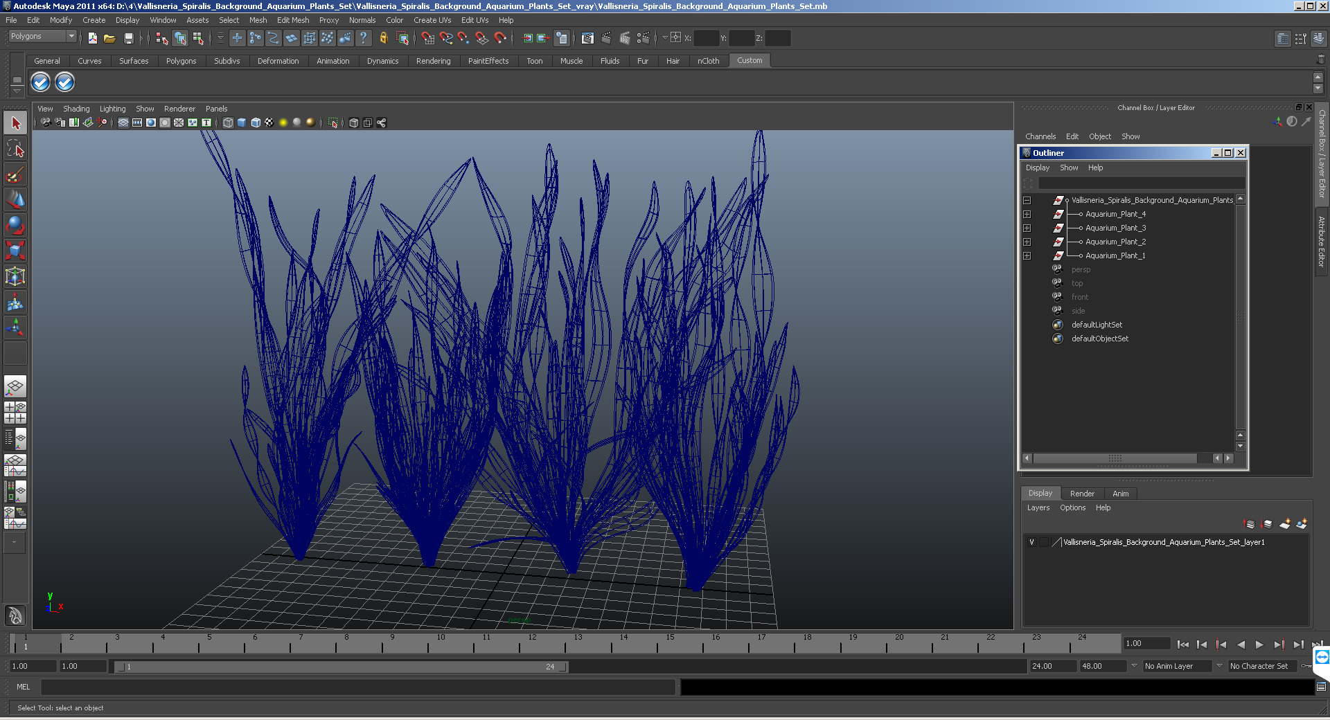Switch to the Rendering shelf tab
The image size is (1330, 720).
point(433,61)
